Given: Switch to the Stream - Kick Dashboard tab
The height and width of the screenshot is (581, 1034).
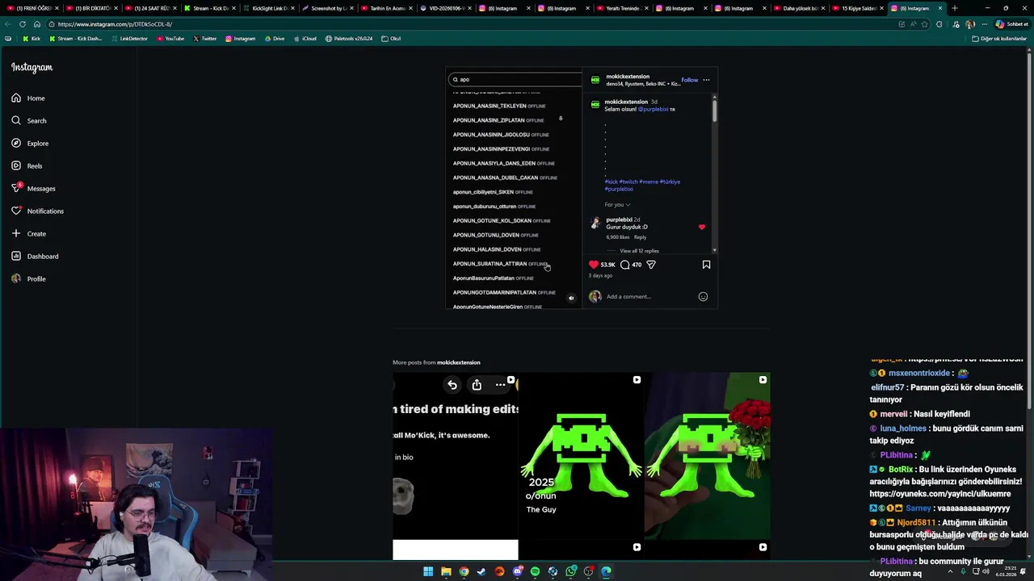Looking at the screenshot, I should 210,8.
